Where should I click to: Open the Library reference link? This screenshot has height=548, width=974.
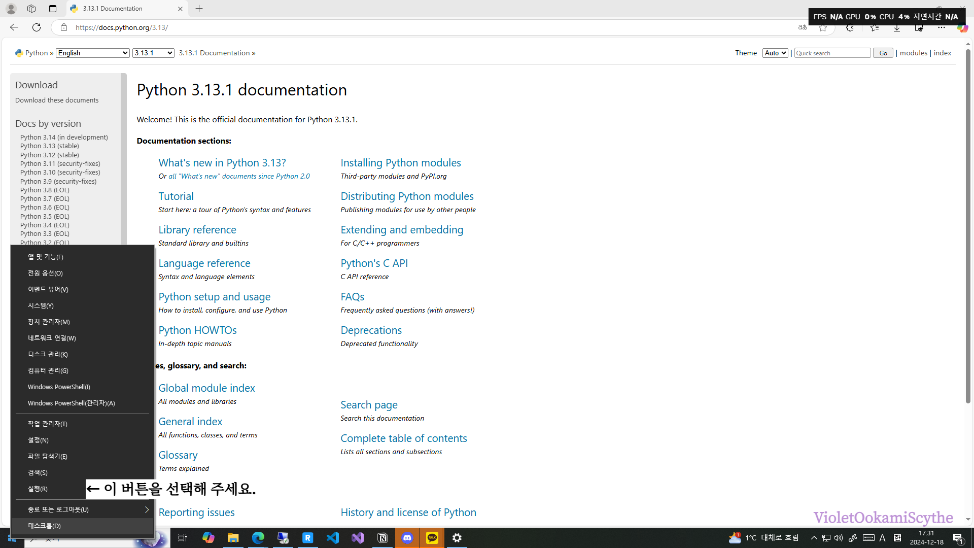click(x=197, y=229)
